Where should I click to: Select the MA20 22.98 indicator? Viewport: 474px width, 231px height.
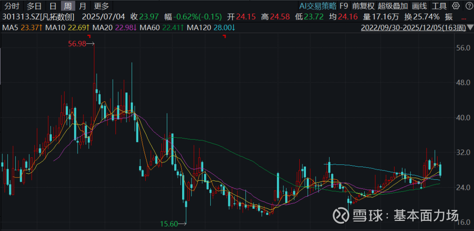pyautogui.click(x=115, y=28)
